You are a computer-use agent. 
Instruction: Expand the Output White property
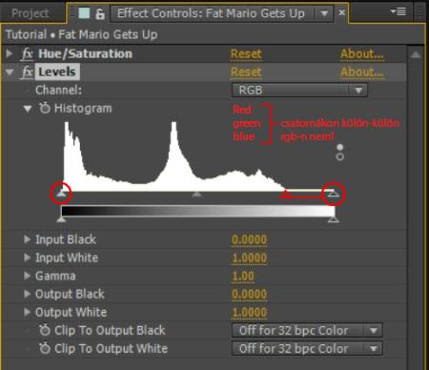click(x=28, y=312)
